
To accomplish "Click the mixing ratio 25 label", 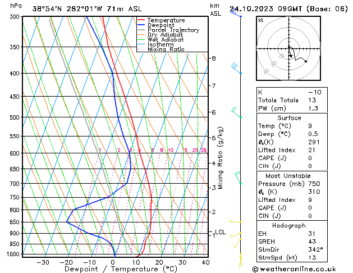I will coord(203,150).
